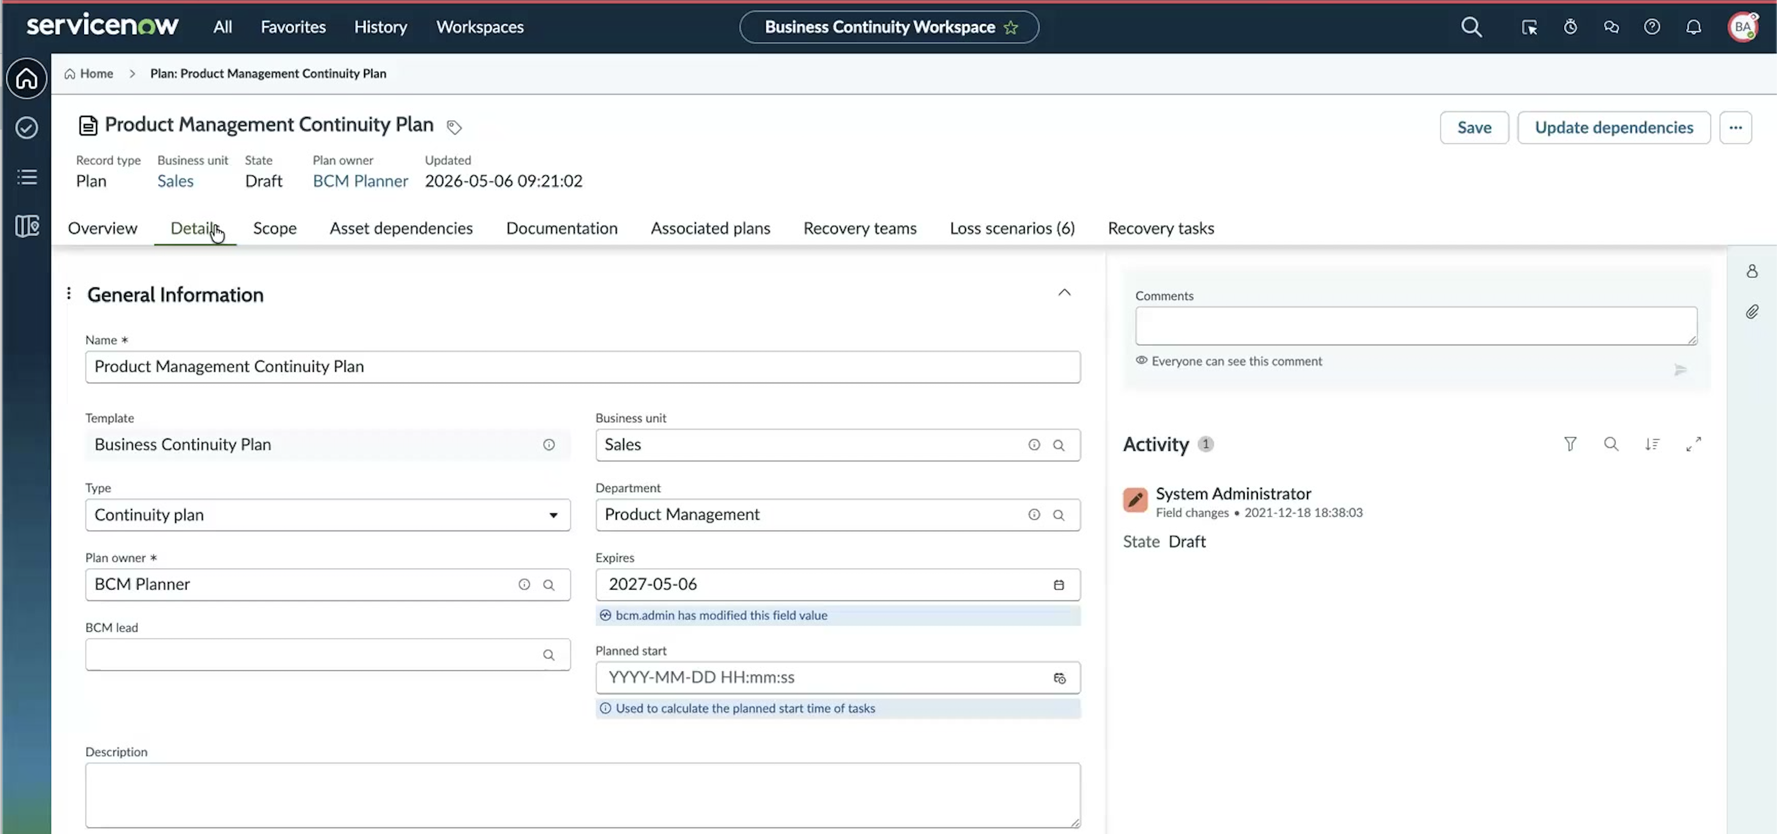1777x834 pixels.
Task: Show Business unit record info icon
Action: (x=1033, y=445)
